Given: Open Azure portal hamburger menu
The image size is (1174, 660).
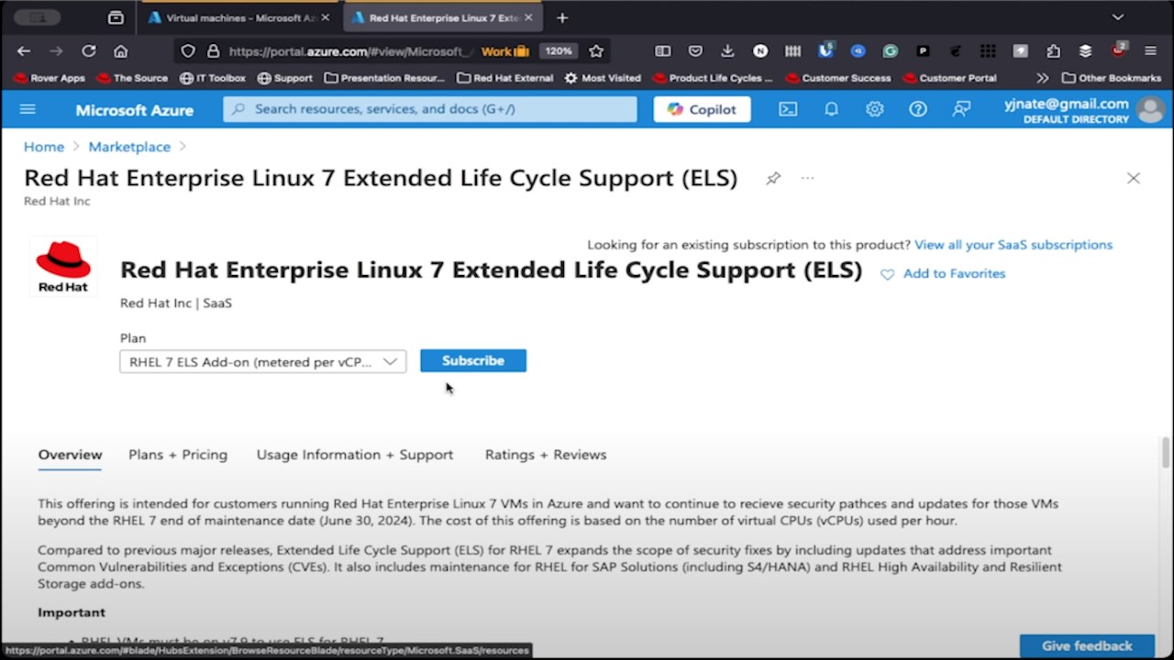Looking at the screenshot, I should [x=28, y=109].
